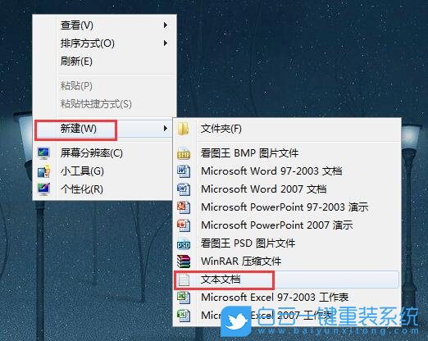Click the yellow folder icon
This screenshot has width=428, height=341.
pyautogui.click(x=183, y=129)
